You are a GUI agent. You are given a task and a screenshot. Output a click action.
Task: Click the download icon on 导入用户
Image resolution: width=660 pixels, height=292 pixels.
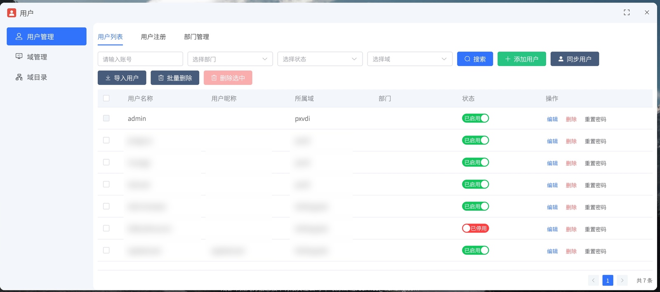[x=108, y=78]
